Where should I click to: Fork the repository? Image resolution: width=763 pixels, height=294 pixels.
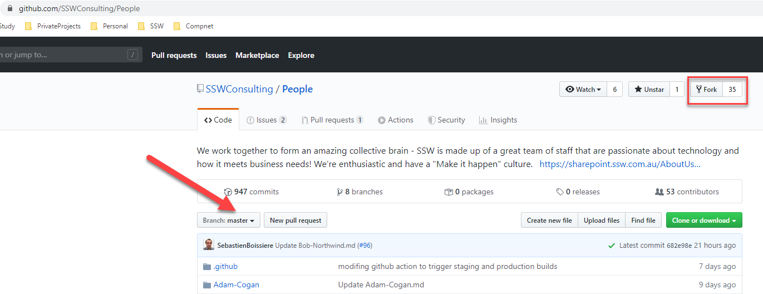point(707,90)
